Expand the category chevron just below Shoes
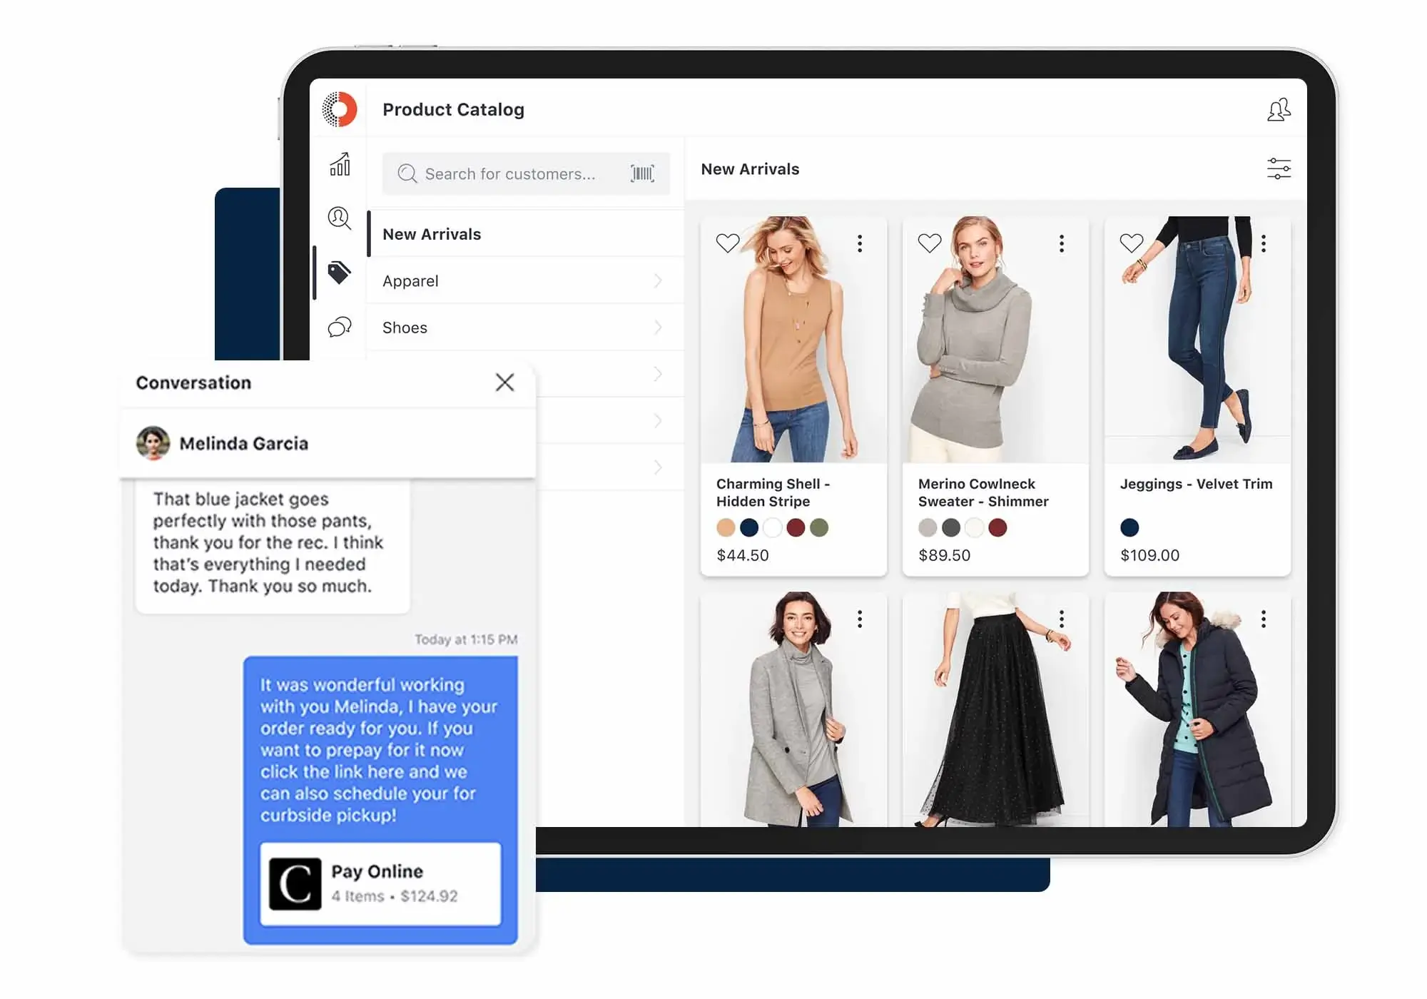This screenshot has height=999, width=1427. [658, 374]
